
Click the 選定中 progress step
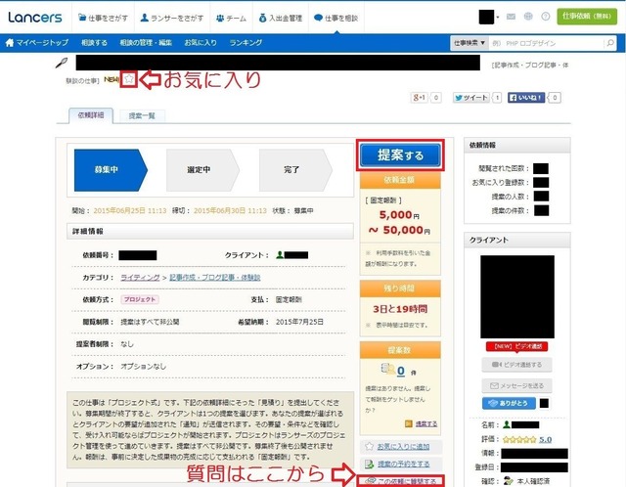coord(202,170)
